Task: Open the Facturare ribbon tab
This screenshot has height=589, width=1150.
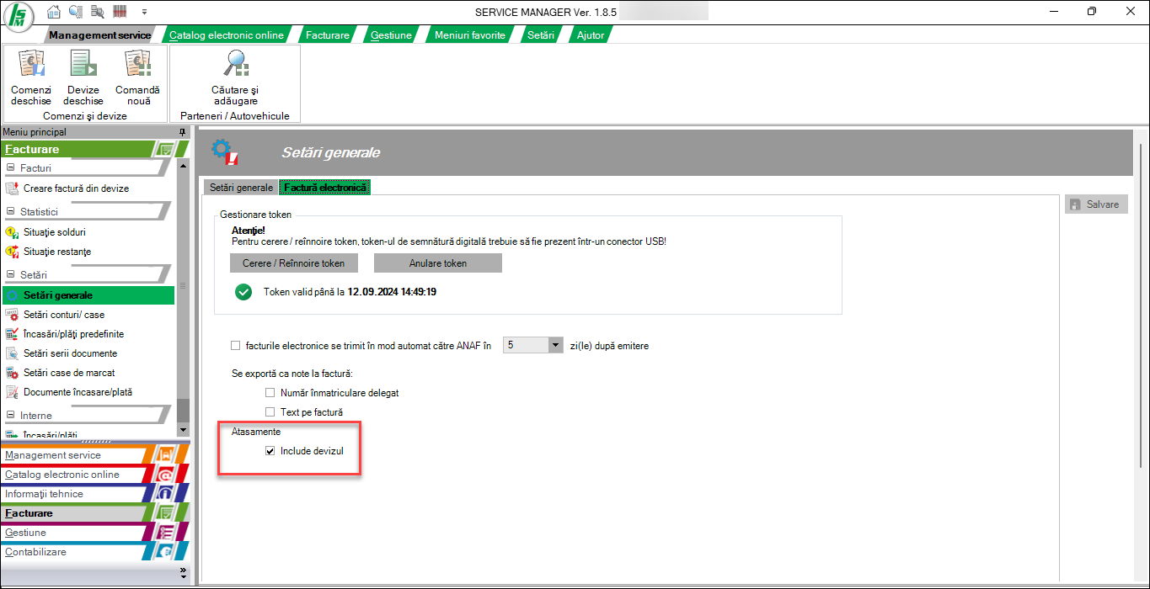Action: 328,35
